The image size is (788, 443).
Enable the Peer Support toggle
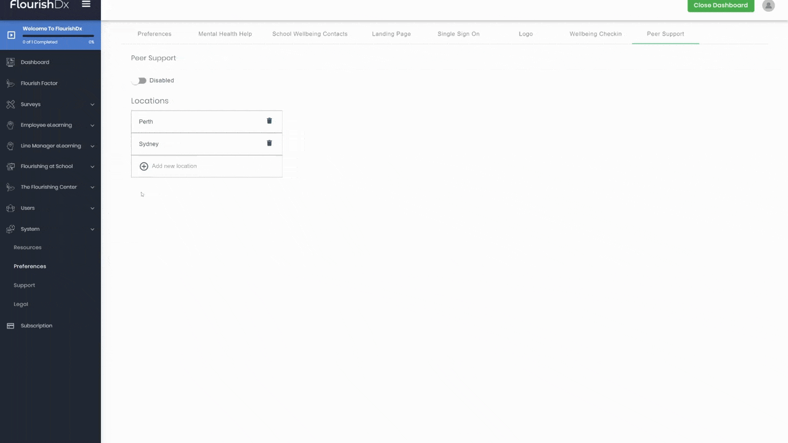click(x=140, y=80)
